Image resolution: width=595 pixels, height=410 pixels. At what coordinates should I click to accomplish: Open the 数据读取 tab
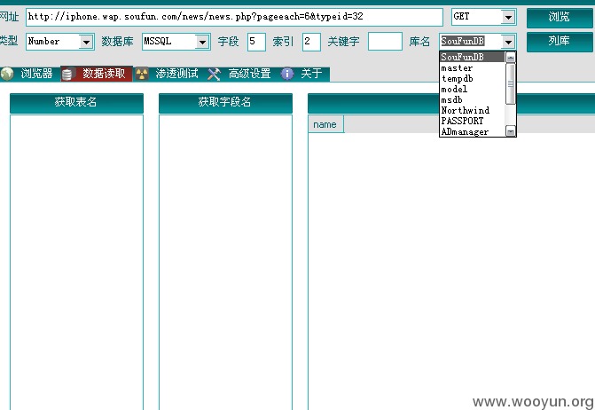97,74
